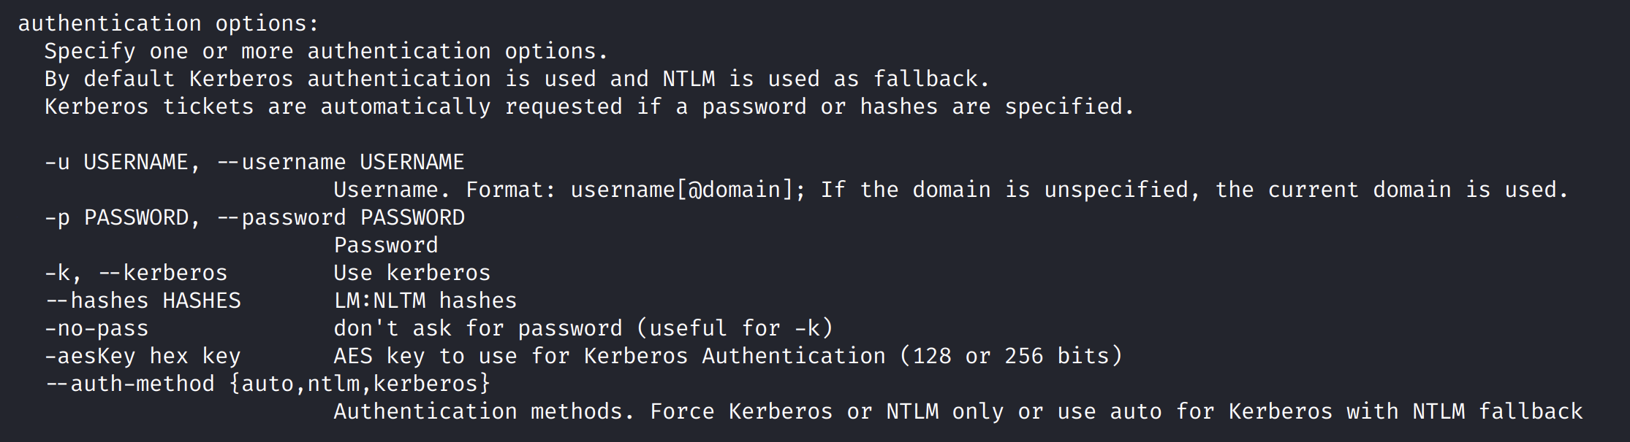
Task: Click the "don't ask for password" description
Action: click(x=478, y=328)
